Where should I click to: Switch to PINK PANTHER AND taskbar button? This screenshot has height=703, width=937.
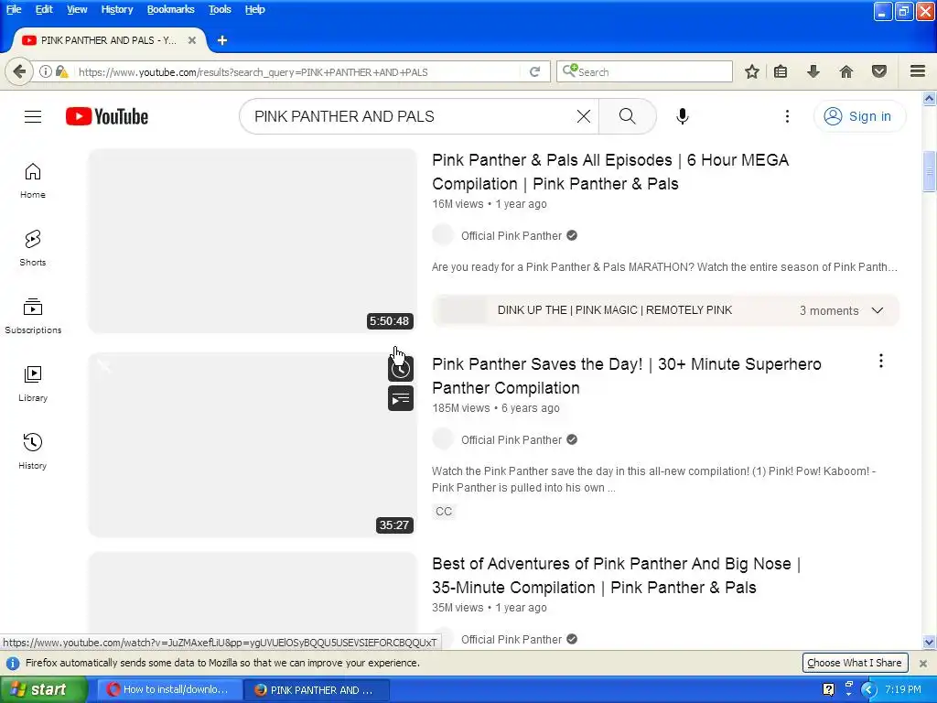[317, 690]
